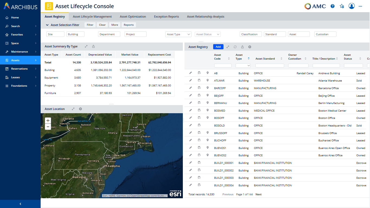This screenshot has height=208, width=370.
Task: Open Search in sidebar
Action: coord(20,26)
